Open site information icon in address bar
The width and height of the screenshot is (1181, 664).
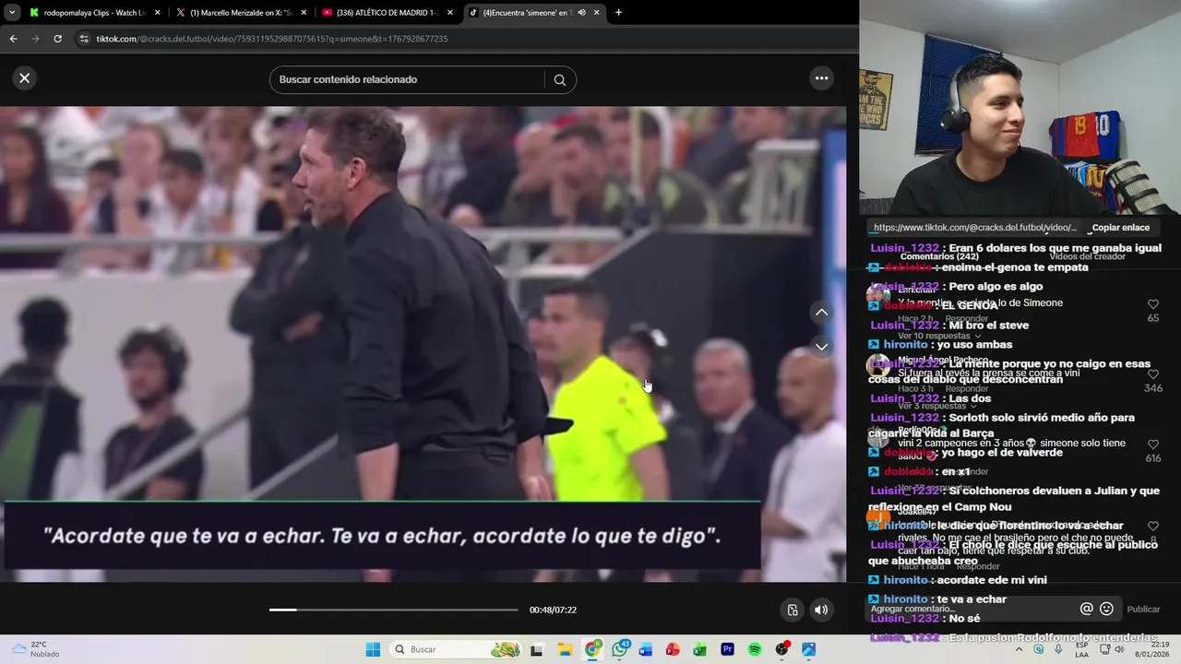(85, 39)
